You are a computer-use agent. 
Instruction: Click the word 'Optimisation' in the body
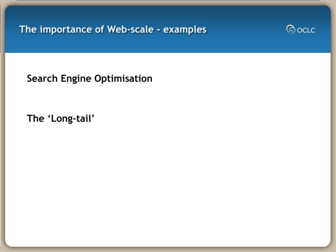tap(123, 79)
